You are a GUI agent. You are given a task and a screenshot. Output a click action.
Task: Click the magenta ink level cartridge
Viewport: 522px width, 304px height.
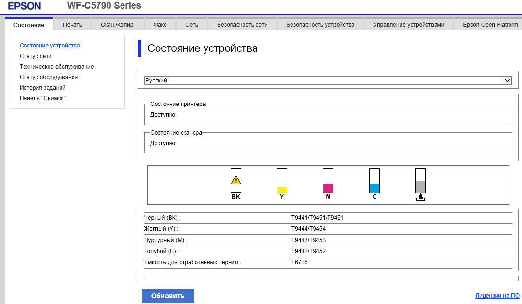(x=328, y=181)
